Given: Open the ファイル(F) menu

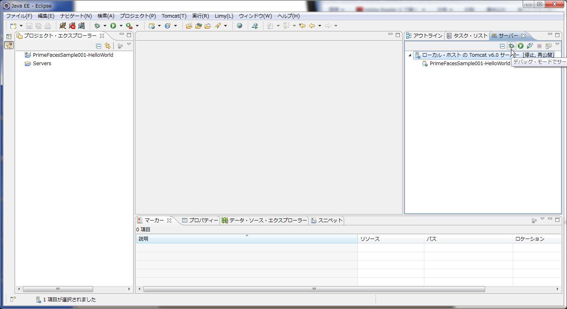Looking at the screenshot, I should point(19,16).
